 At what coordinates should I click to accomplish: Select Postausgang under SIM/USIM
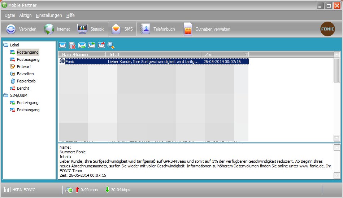coord(28,110)
